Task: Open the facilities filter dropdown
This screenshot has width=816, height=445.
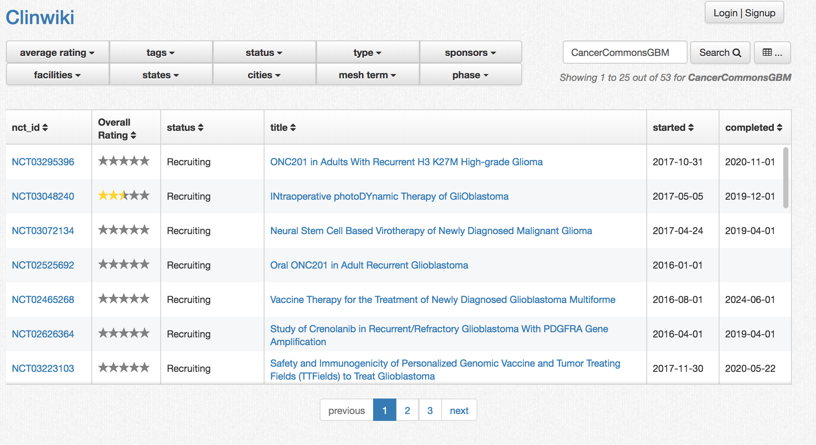Action: [x=57, y=75]
